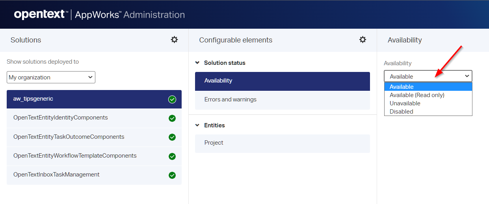Choose Available (Read only) option
This screenshot has height=204, width=489.
click(x=428, y=95)
